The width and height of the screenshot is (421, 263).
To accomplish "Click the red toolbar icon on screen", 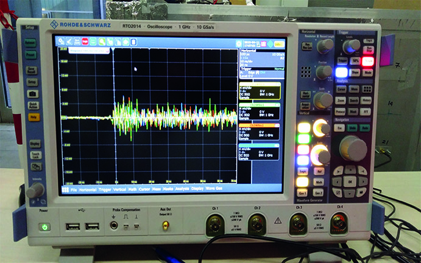I will 85,42.
